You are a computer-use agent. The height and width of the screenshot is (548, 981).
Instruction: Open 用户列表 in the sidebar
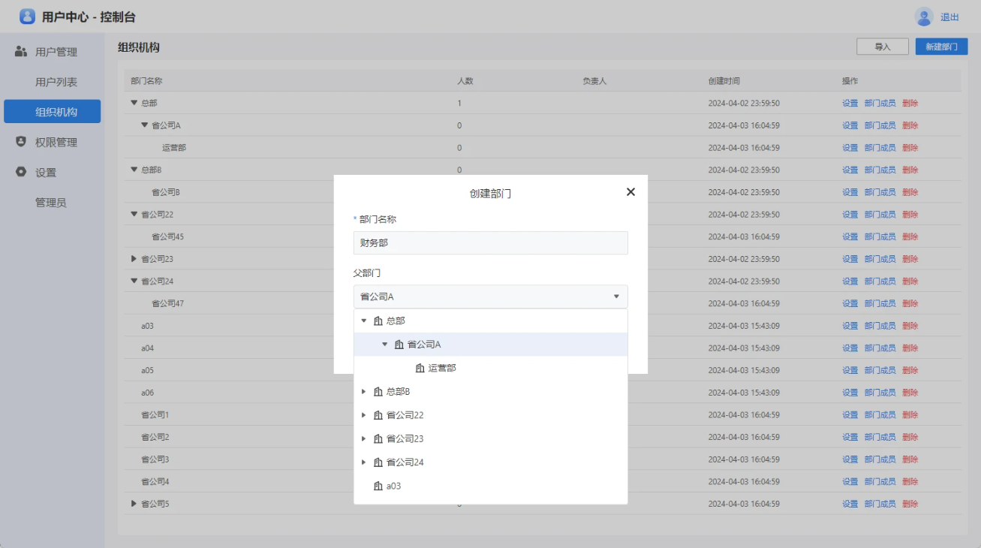pyautogui.click(x=56, y=82)
